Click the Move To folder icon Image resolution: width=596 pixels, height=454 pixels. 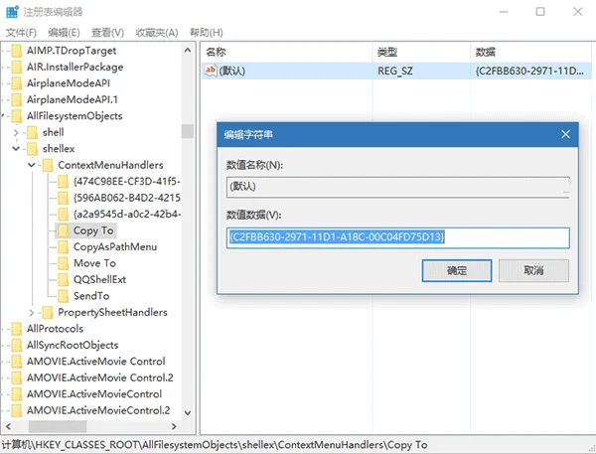pos(64,263)
